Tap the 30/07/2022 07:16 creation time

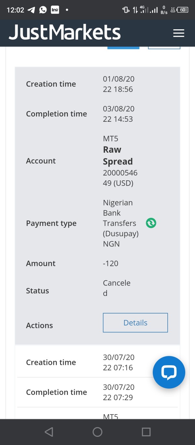click(118, 362)
